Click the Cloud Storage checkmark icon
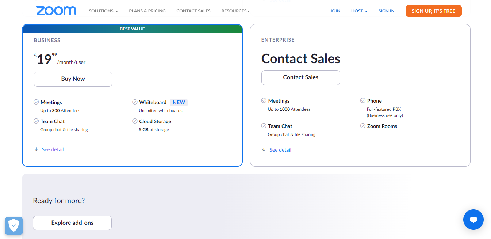 [x=135, y=121]
